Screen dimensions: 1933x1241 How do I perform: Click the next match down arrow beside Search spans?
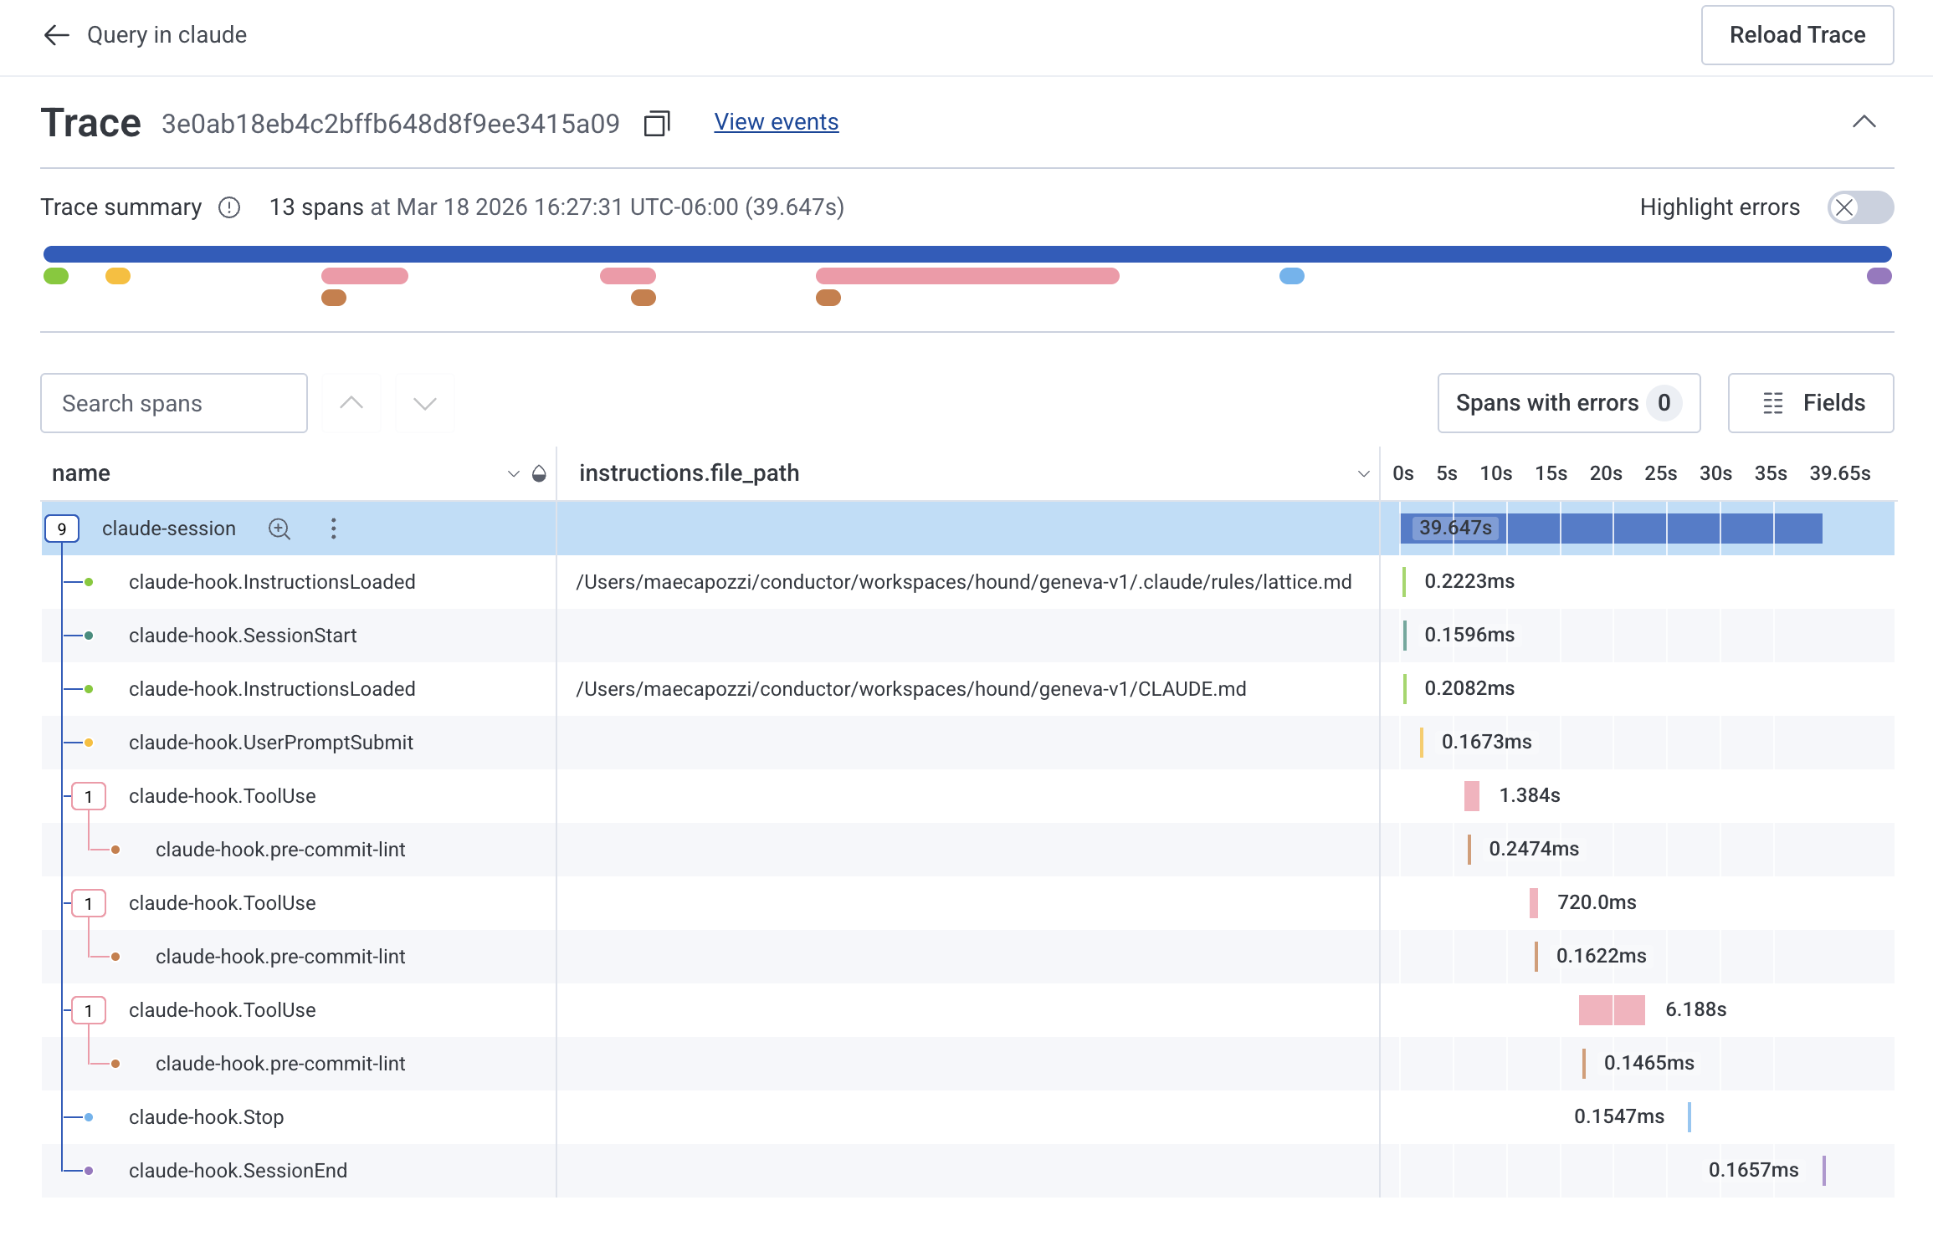click(424, 403)
